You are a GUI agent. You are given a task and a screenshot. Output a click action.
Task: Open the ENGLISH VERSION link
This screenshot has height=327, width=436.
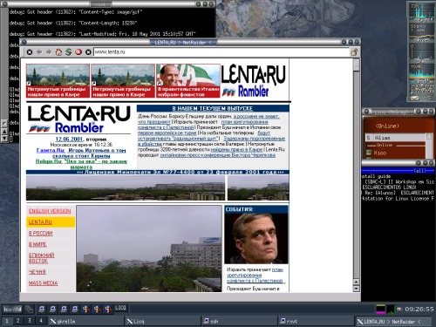(50, 211)
